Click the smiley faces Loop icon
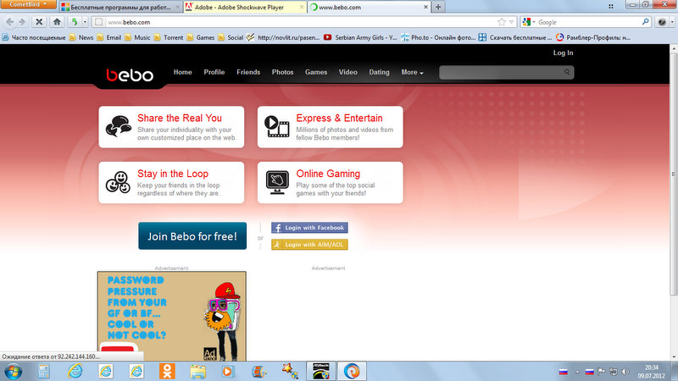Image resolution: width=678 pixels, height=381 pixels. (118, 182)
